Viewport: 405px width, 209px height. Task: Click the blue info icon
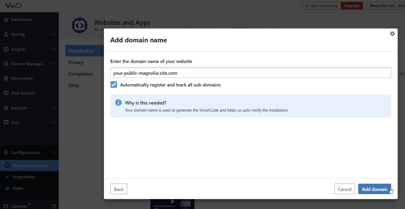[x=118, y=103]
